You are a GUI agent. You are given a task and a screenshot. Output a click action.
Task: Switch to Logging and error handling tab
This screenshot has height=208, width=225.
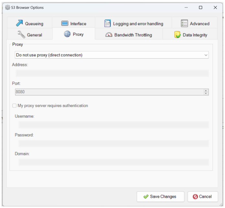pos(138,24)
